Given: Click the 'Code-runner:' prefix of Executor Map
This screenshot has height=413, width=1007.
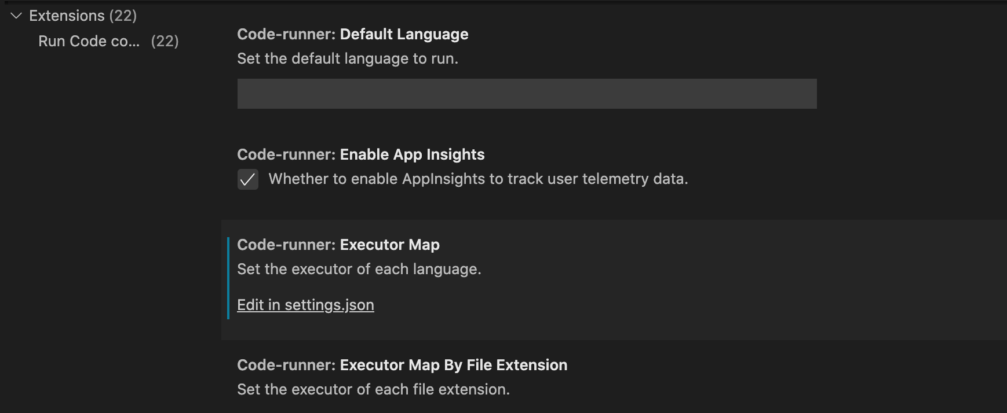Looking at the screenshot, I should [x=286, y=245].
